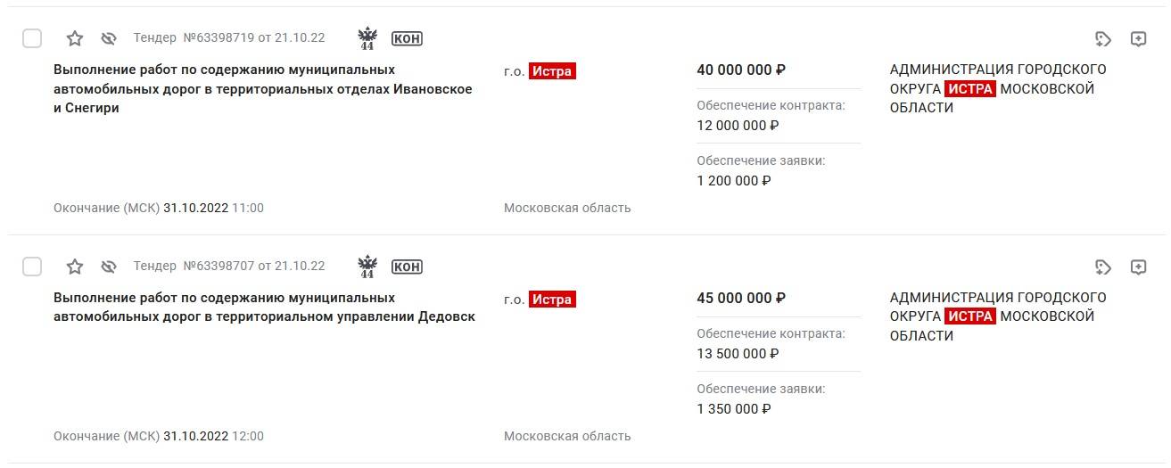Select checkbox for tender №63398719
This screenshot has width=1171, height=468.
[x=32, y=38]
